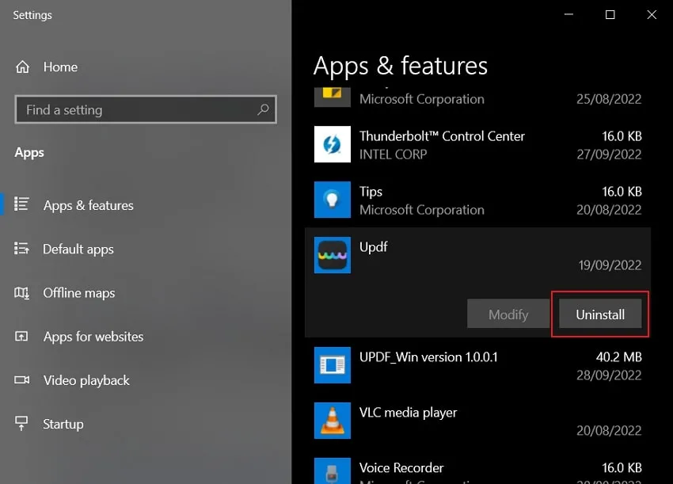Screen dimensions: 673x484
Task: Click the Voice Recorder microphone icon
Action: (x=333, y=471)
